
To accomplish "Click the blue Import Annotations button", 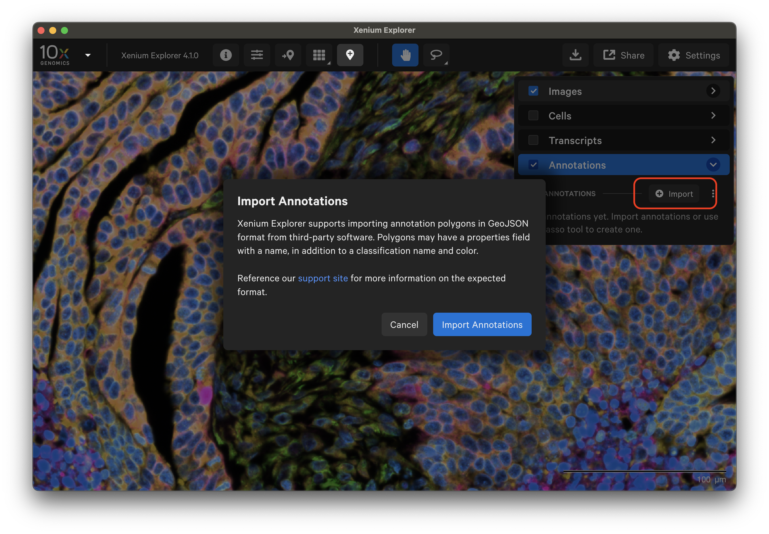I will 482,325.
